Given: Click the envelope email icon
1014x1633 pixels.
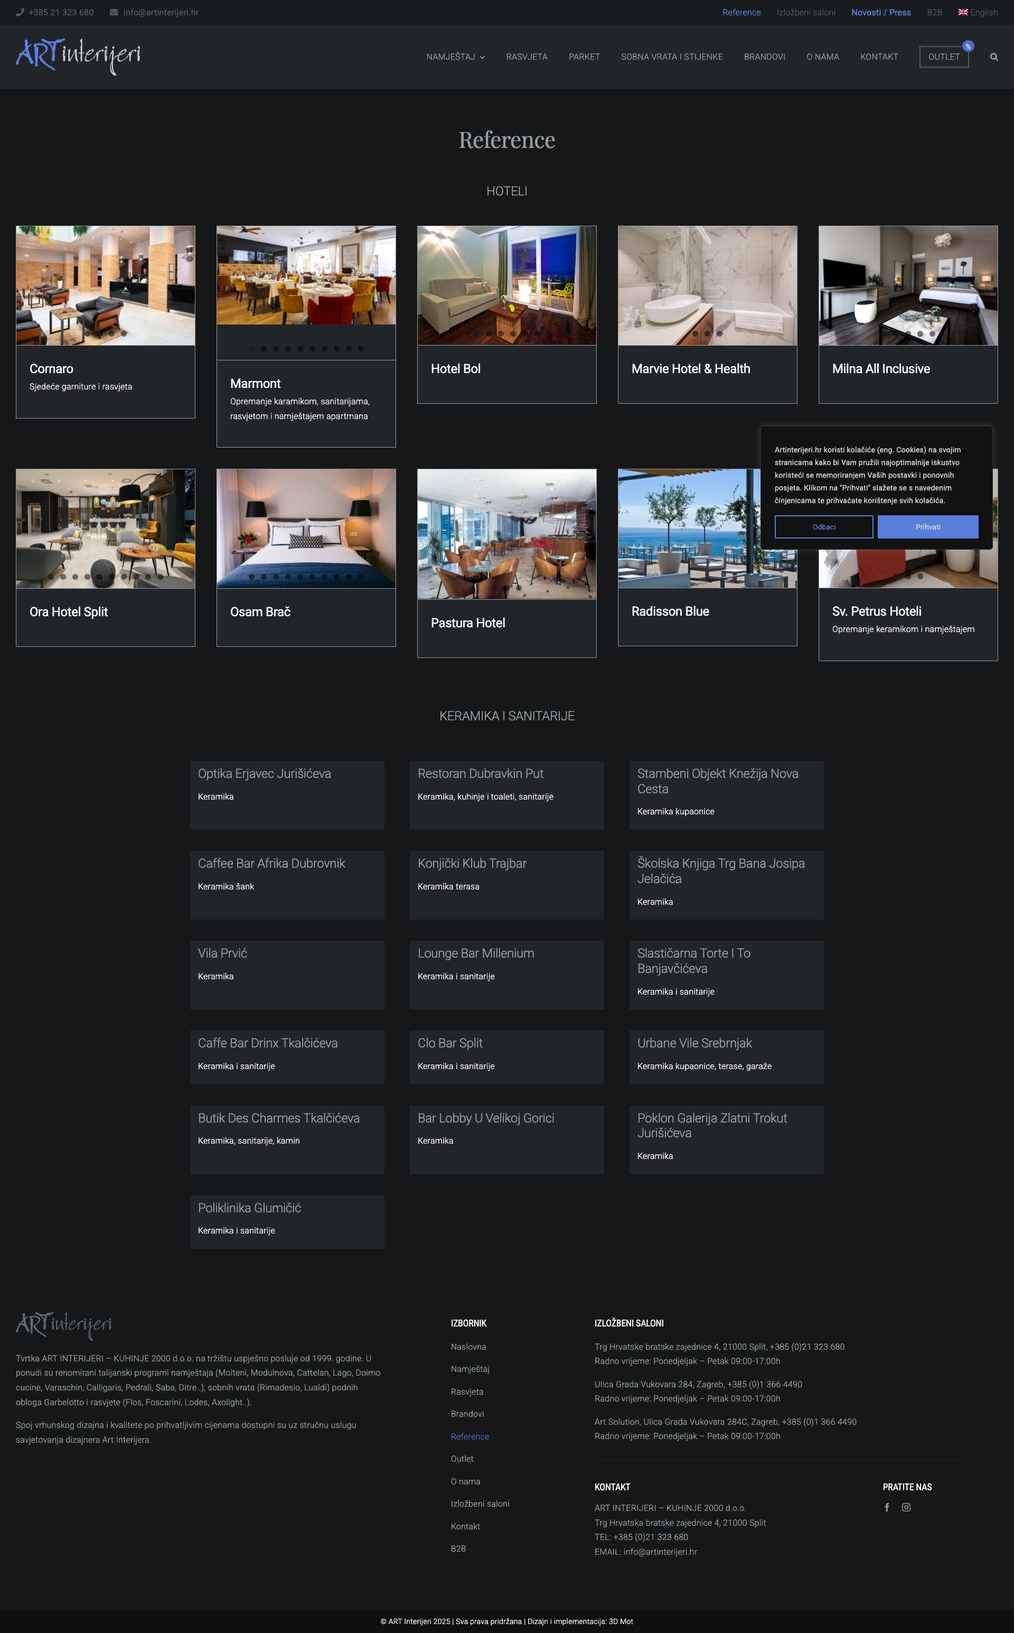Looking at the screenshot, I should [114, 12].
